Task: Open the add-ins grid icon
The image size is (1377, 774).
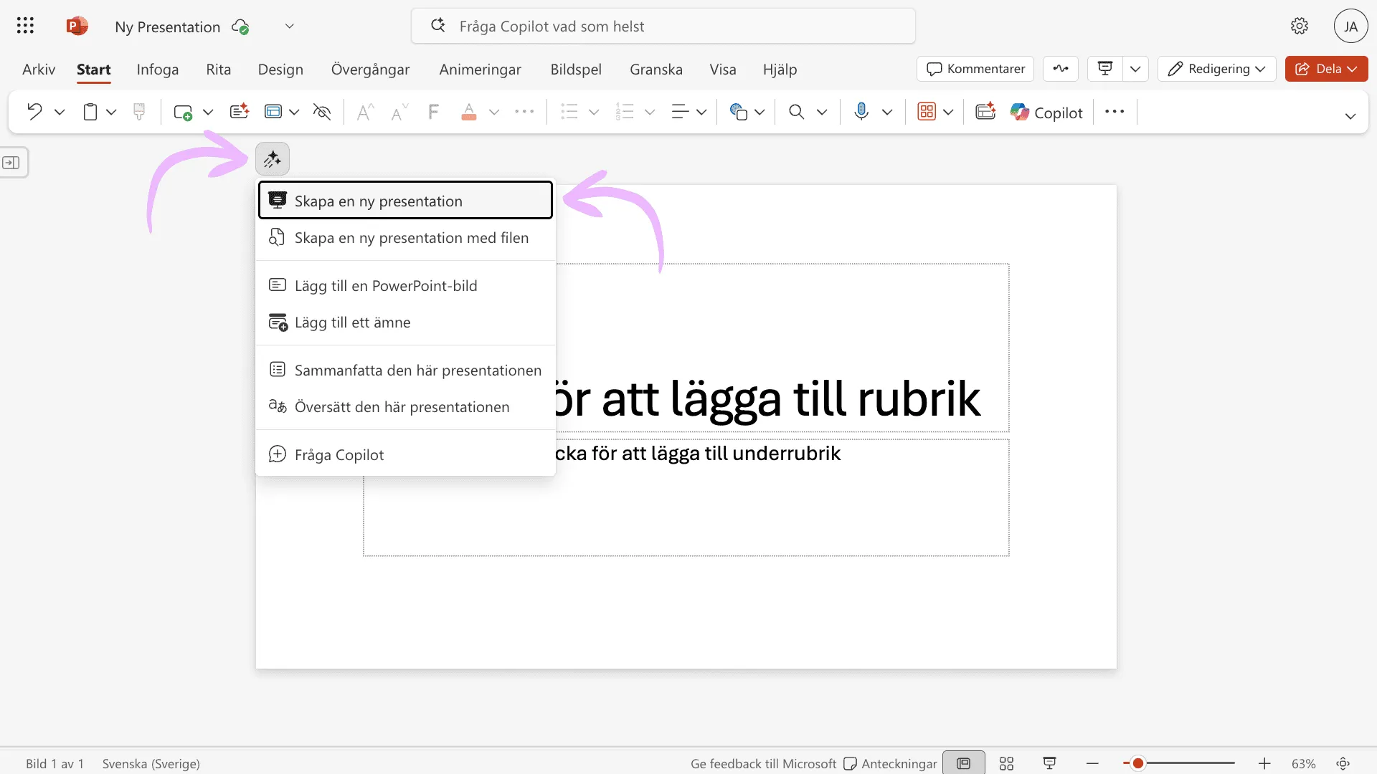Action: pos(927,112)
